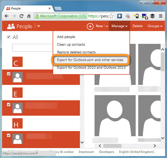Click the Delete button
The image size is (167, 158).
click(137, 26)
